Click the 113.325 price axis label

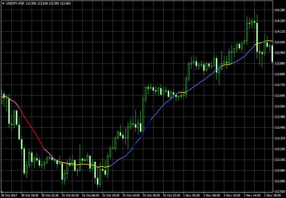click(279, 138)
